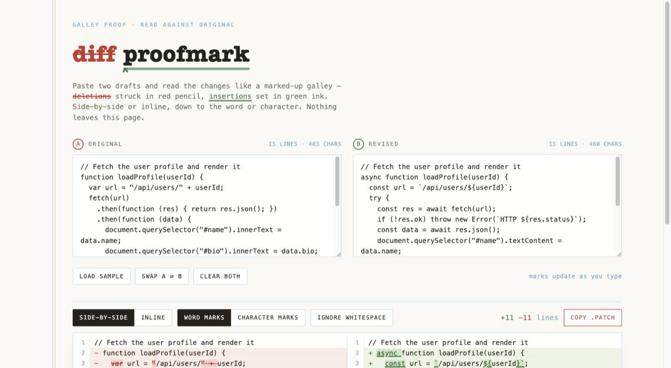Click the circled B Revised badge

359,144
